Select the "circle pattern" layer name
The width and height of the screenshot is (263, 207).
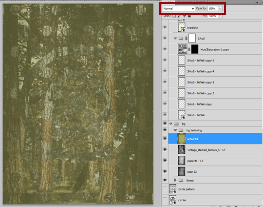(x=187, y=189)
